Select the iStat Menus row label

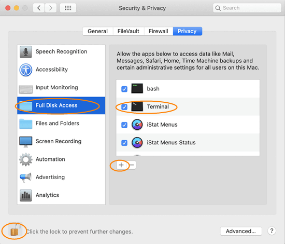coord(162,125)
